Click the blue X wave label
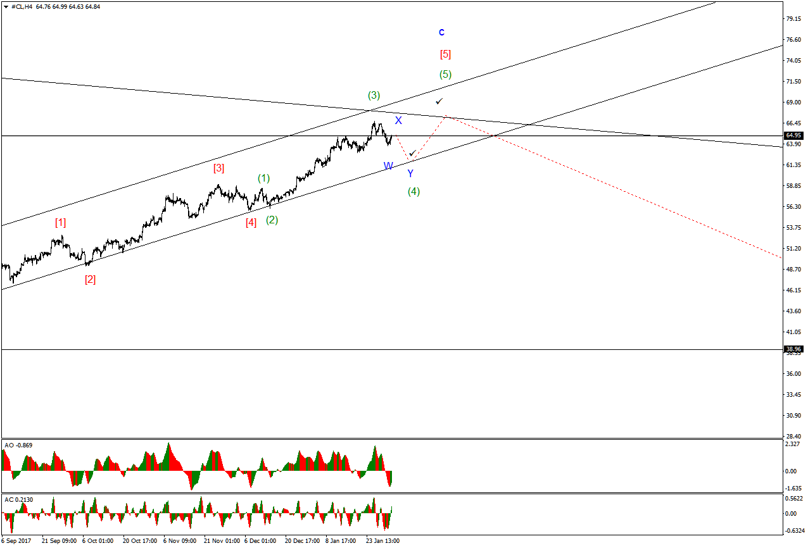Viewport: 808px width, 548px height. pos(398,120)
